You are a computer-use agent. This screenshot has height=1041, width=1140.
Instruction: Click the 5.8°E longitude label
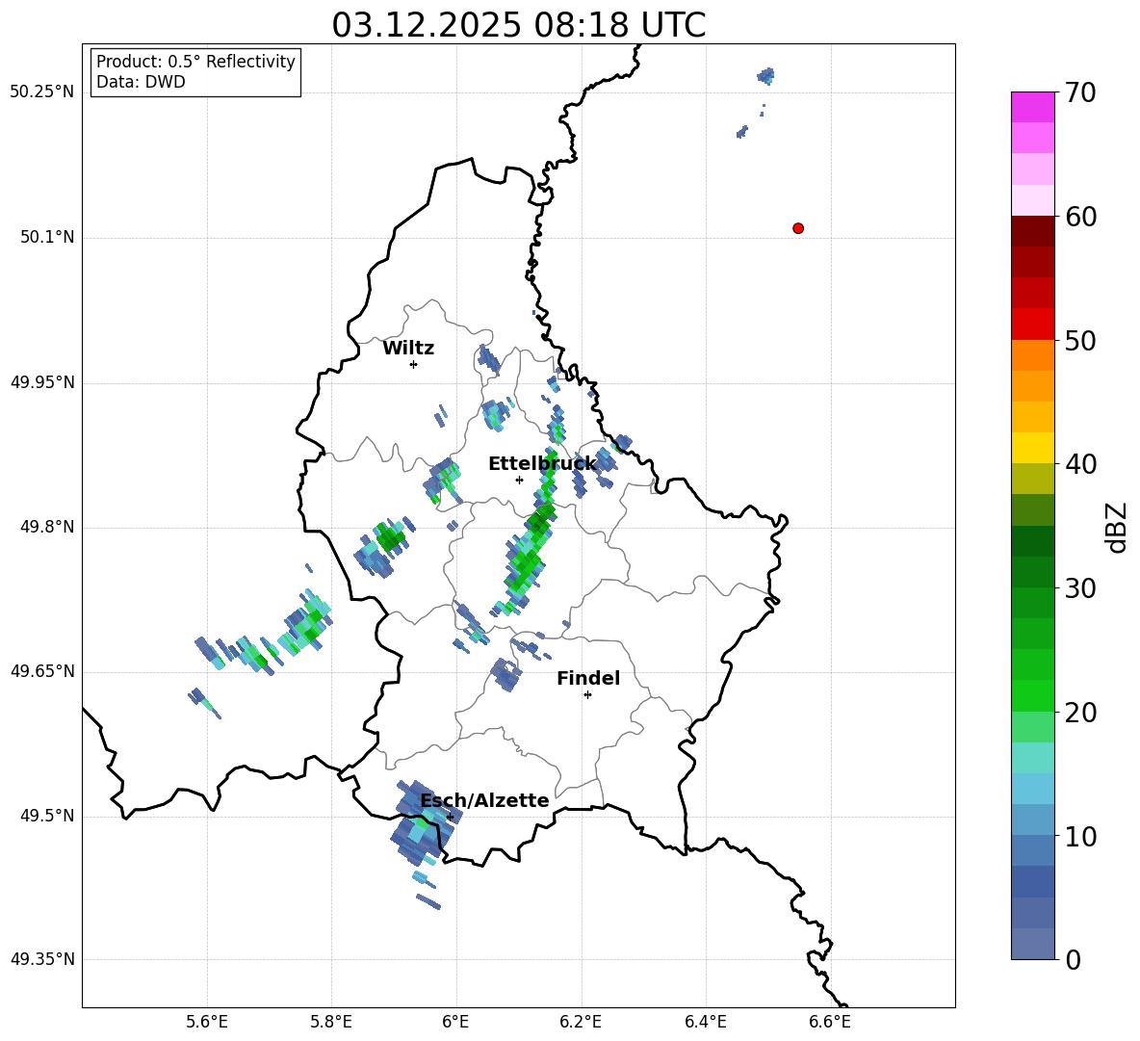[331, 1022]
